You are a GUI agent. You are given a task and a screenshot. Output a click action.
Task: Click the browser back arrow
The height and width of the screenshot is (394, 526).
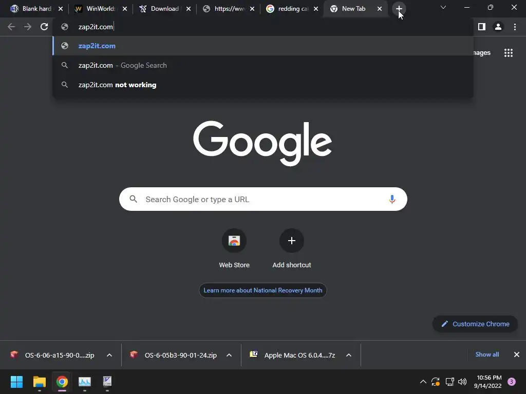pyautogui.click(x=11, y=27)
